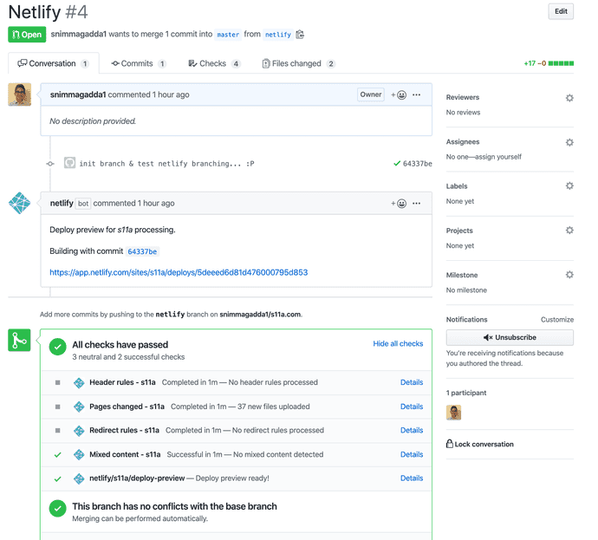
Task: Open the options menu on the netlify bot comment
Action: pos(417,204)
